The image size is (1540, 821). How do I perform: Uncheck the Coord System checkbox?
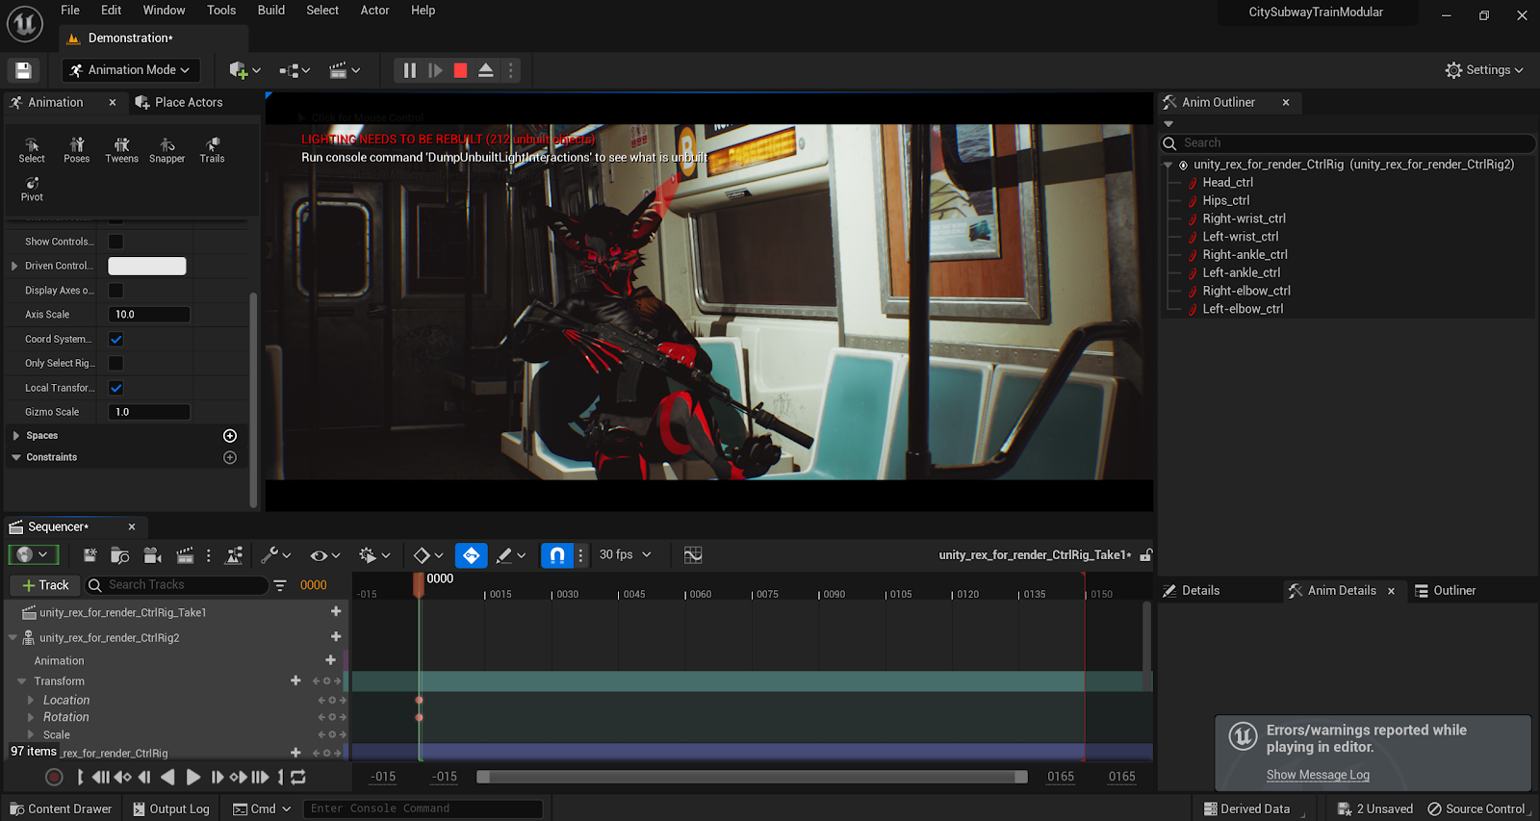[x=115, y=339]
